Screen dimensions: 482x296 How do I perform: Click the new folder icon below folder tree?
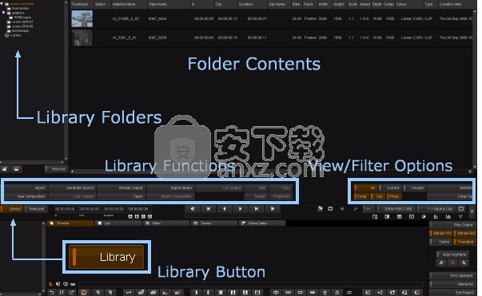pos(5,169)
